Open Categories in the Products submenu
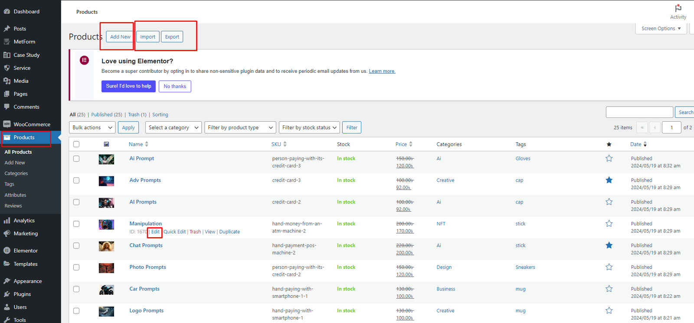 point(16,173)
